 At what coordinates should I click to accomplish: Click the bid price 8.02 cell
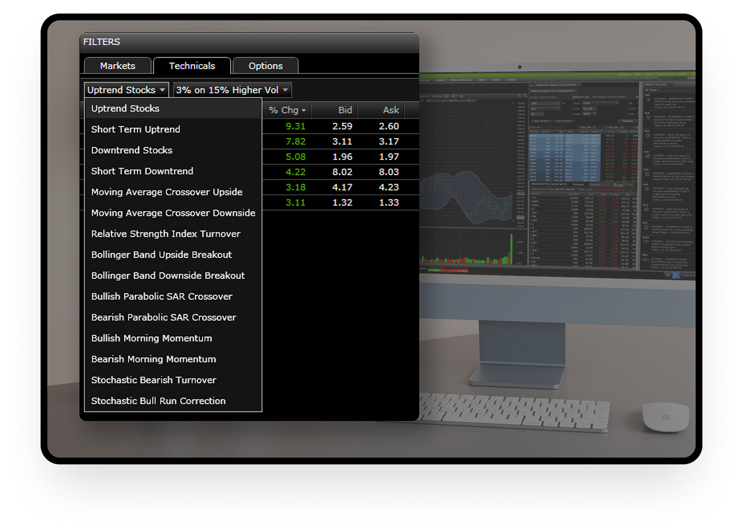(342, 172)
